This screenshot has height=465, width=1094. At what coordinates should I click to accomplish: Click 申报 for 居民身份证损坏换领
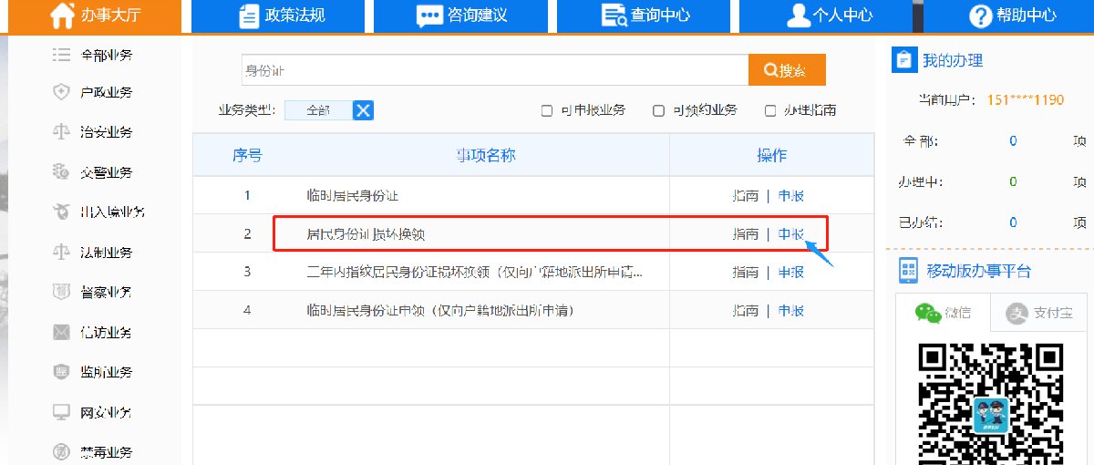(x=790, y=234)
